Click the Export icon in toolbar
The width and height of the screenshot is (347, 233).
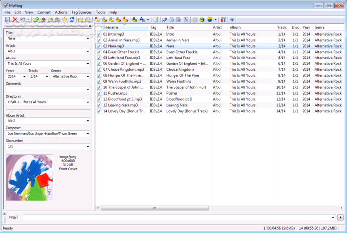point(165,20)
